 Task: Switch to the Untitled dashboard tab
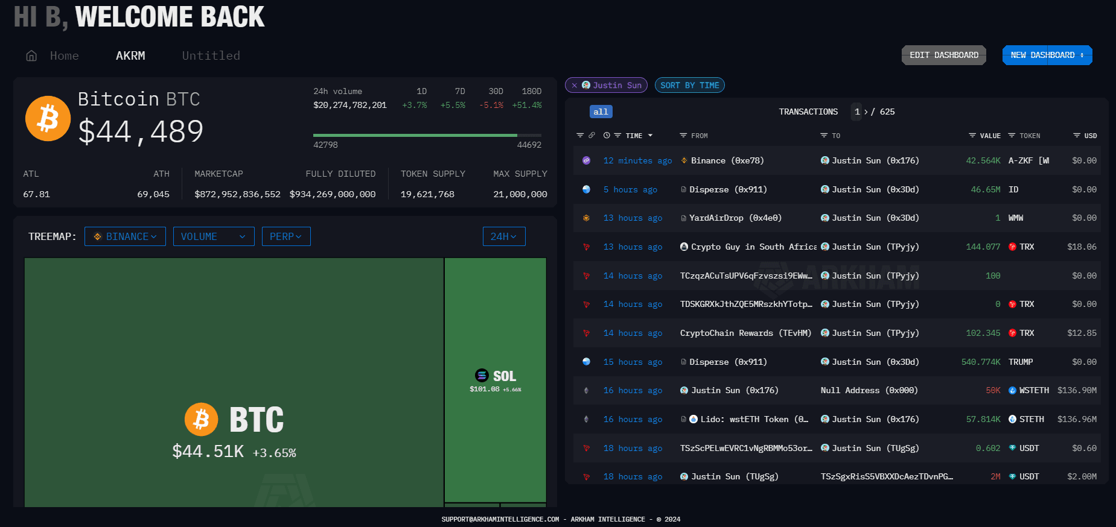point(211,55)
